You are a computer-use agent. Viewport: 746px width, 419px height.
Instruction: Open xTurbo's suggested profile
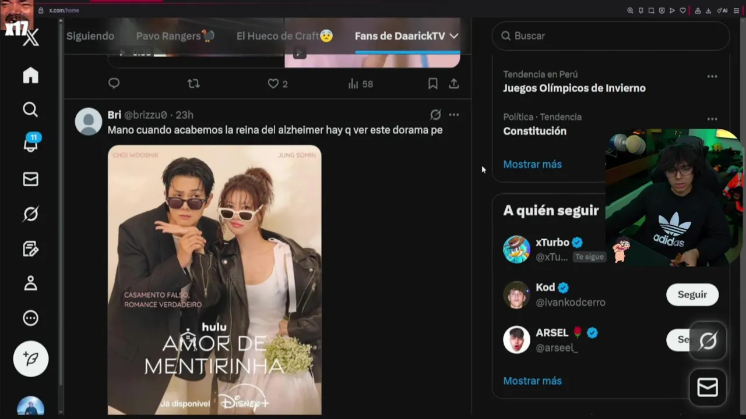click(x=554, y=243)
